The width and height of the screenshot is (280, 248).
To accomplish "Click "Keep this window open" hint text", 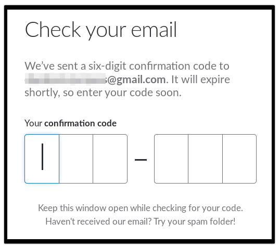I will tap(141, 208).
